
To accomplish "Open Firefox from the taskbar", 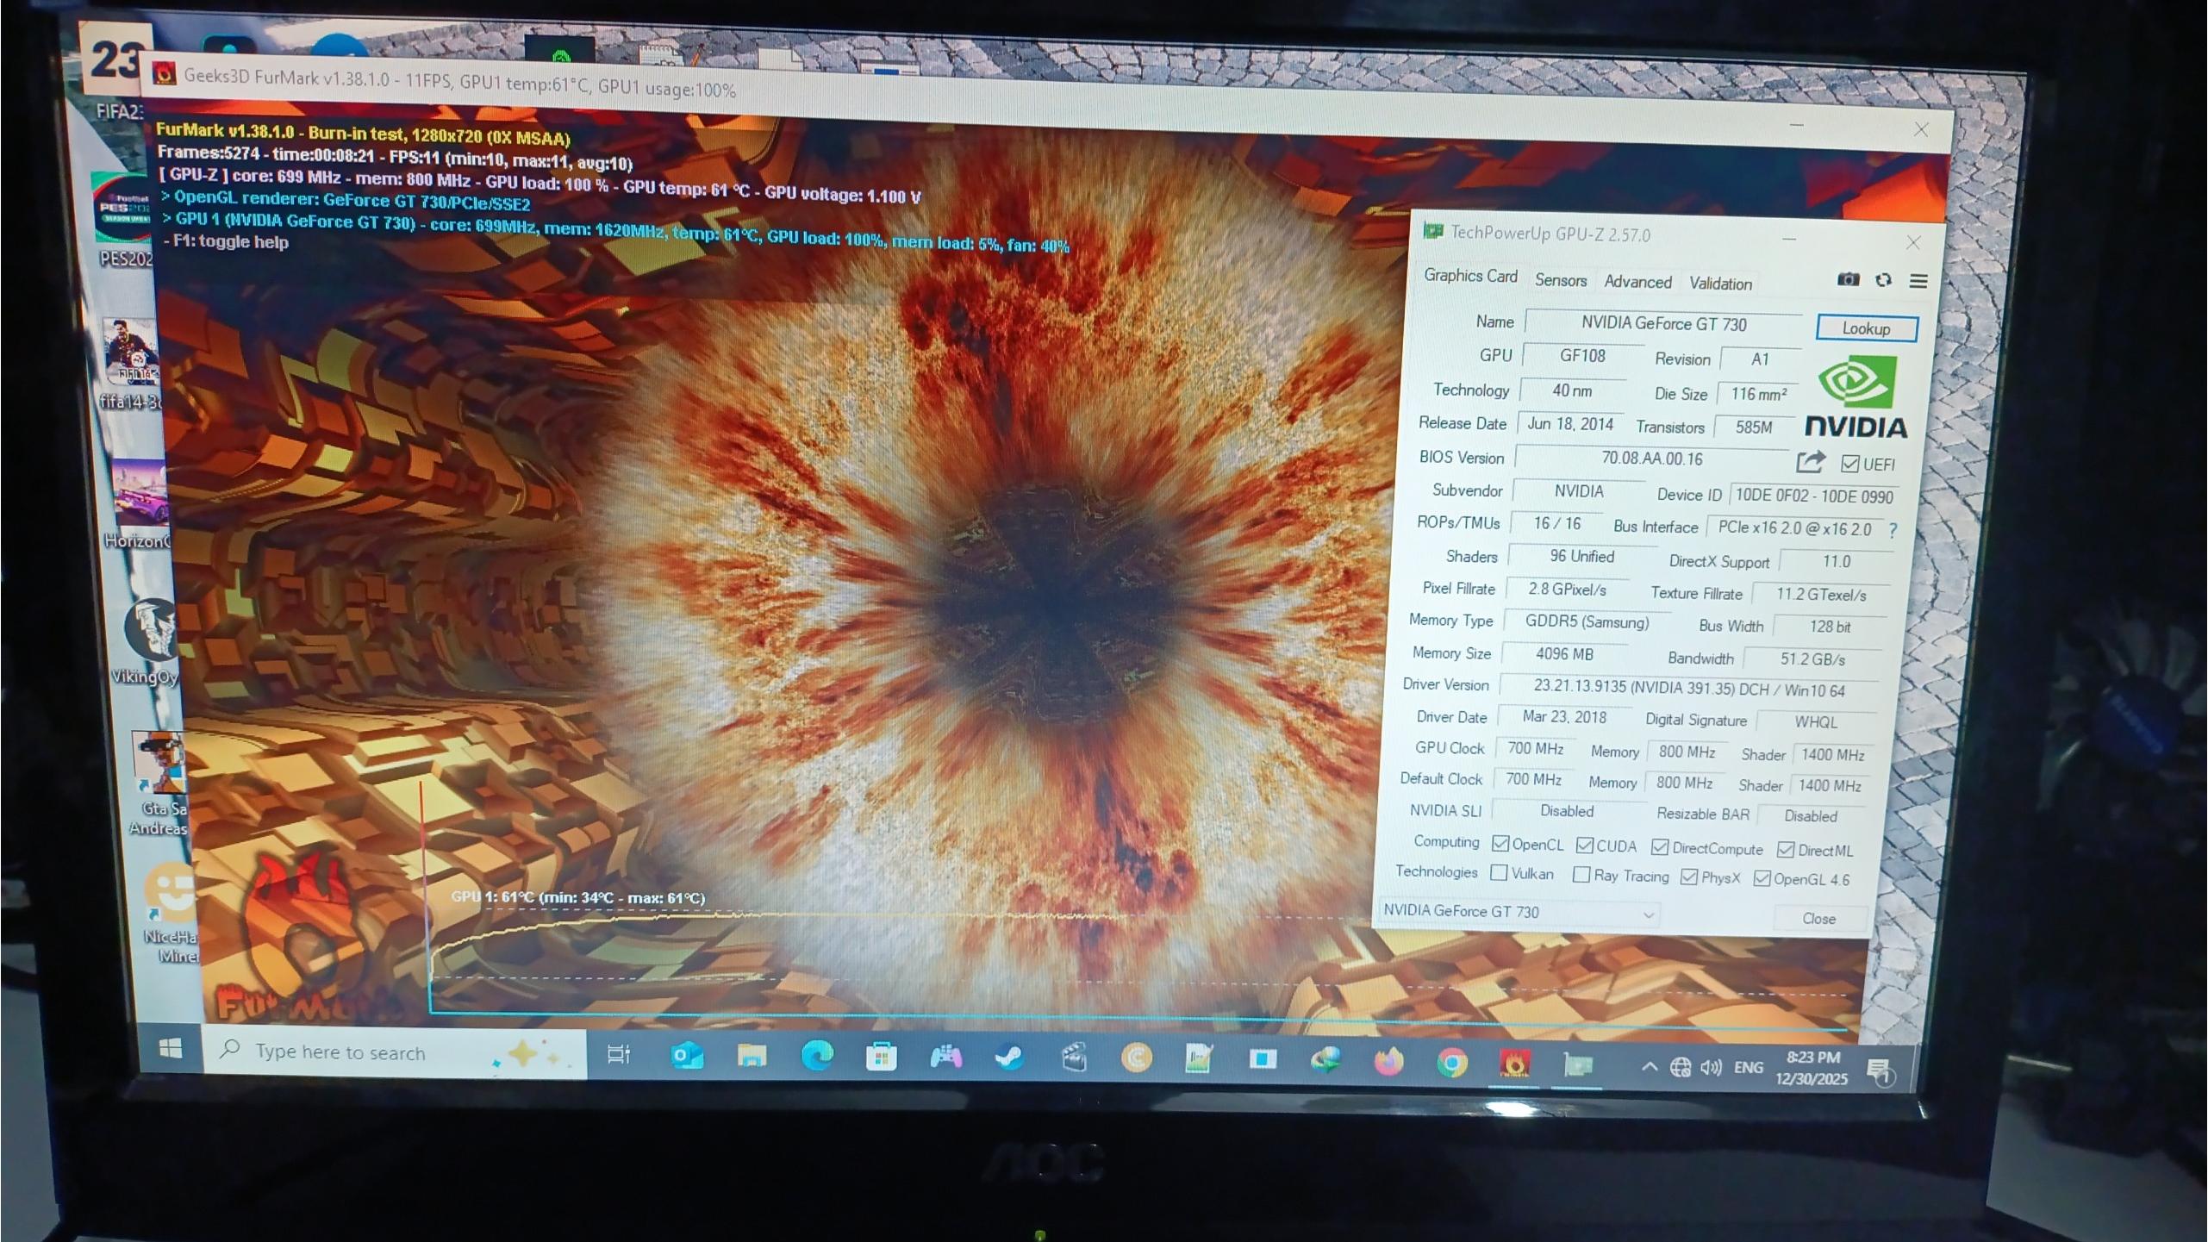I will (x=1388, y=1062).
